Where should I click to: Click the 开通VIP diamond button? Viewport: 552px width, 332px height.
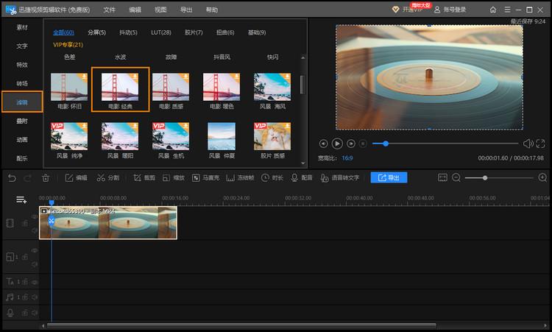click(x=407, y=10)
